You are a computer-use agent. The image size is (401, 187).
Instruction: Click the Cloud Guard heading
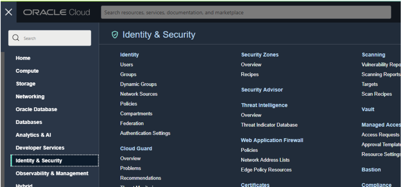click(136, 148)
